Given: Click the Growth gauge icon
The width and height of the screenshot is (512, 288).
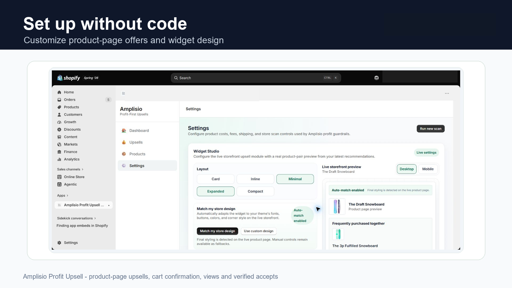Looking at the screenshot, I should coord(59,122).
